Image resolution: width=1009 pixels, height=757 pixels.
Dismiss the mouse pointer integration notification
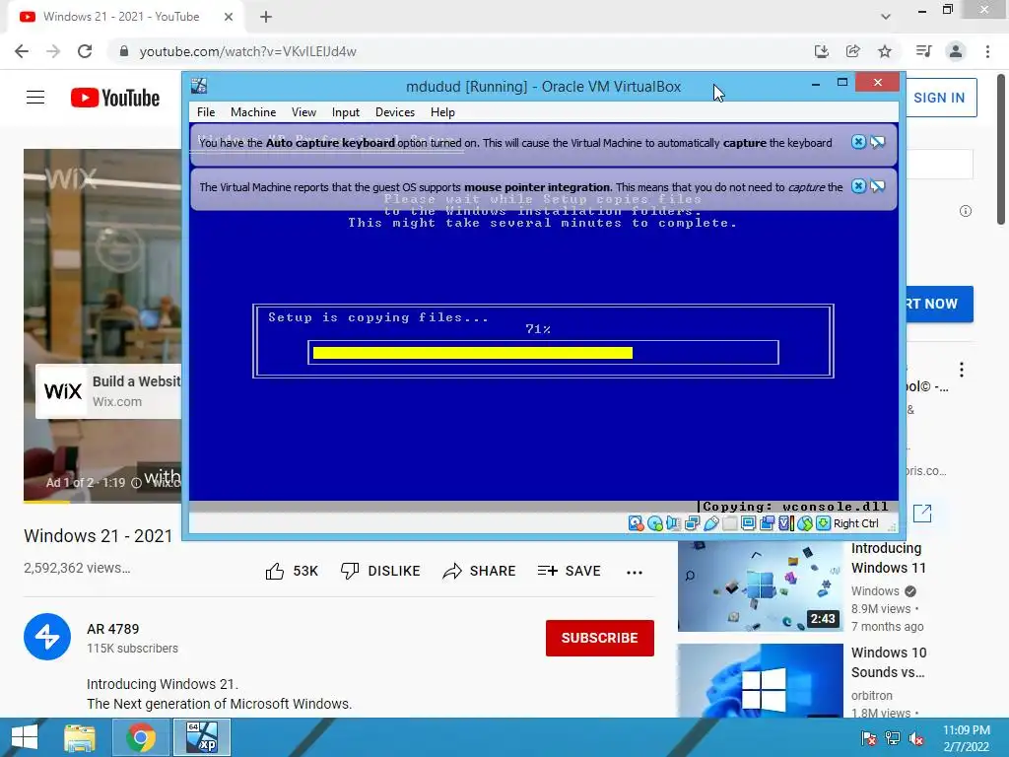click(x=858, y=186)
